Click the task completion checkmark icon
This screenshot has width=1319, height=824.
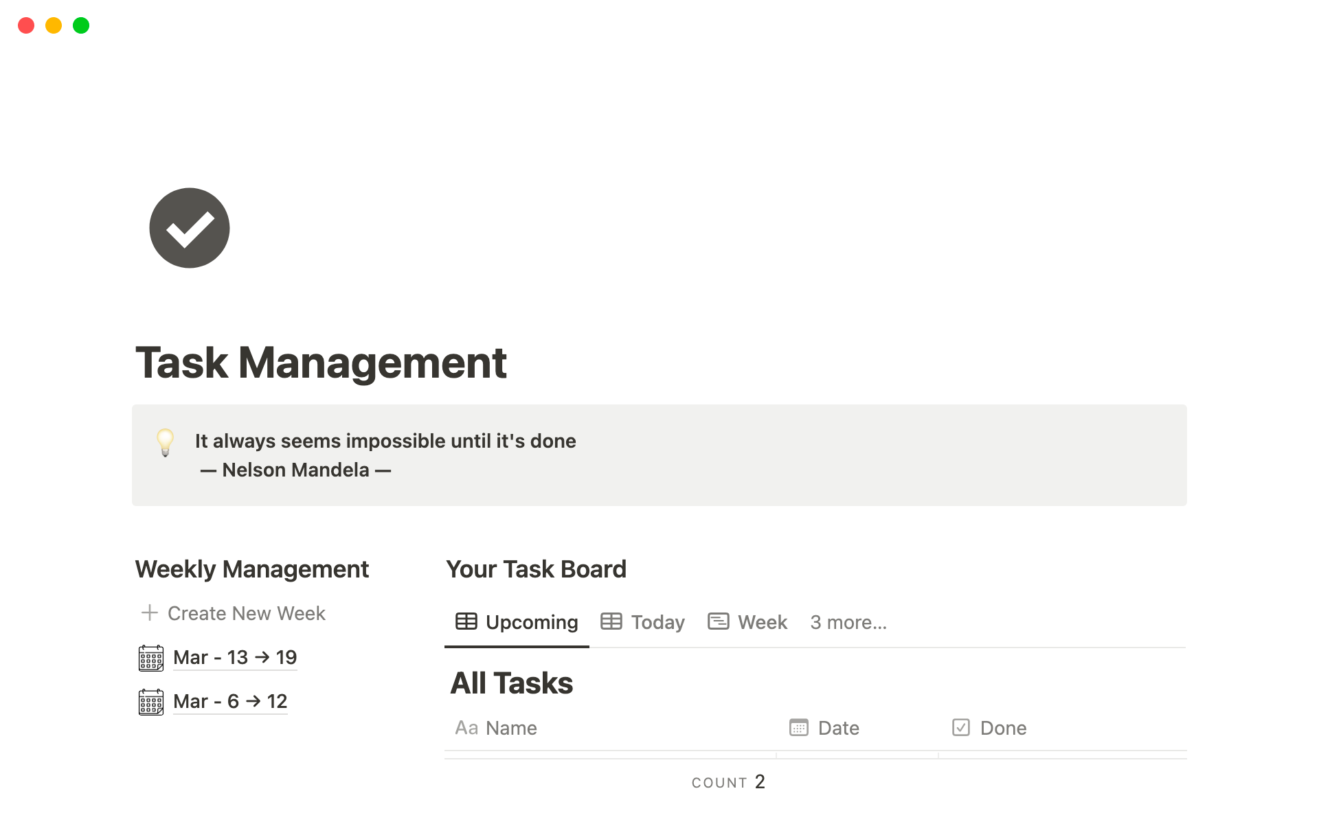click(189, 227)
